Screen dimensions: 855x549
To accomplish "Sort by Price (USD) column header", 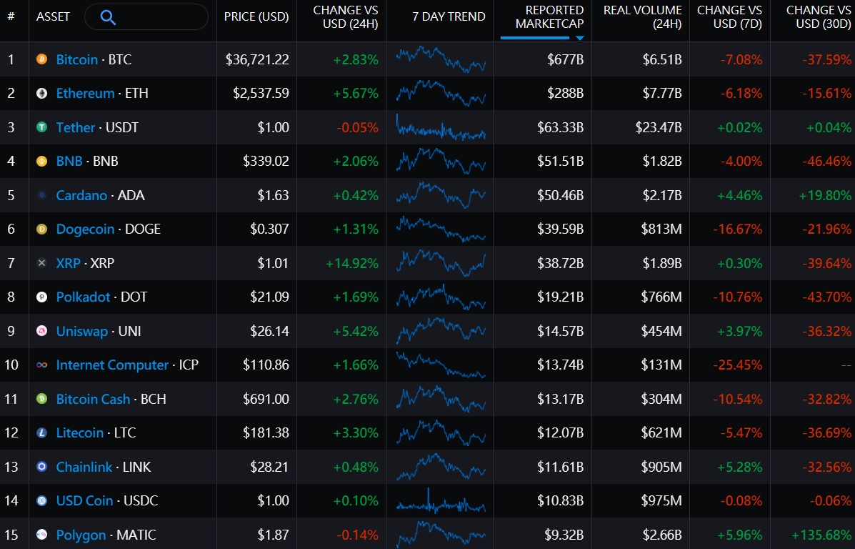I will [x=256, y=17].
